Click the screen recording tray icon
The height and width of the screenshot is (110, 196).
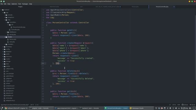coord(162,108)
